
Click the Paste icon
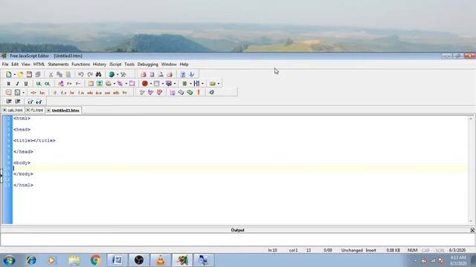click(68, 74)
